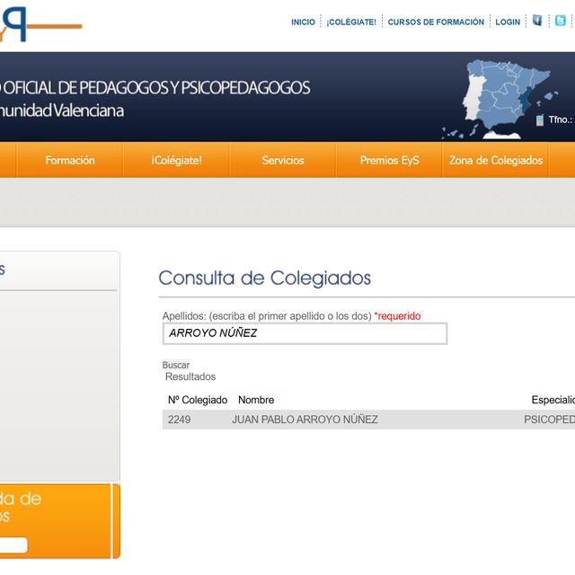Select the ¡Colégiate! orange menu item
The image size is (575, 575).
tap(176, 160)
